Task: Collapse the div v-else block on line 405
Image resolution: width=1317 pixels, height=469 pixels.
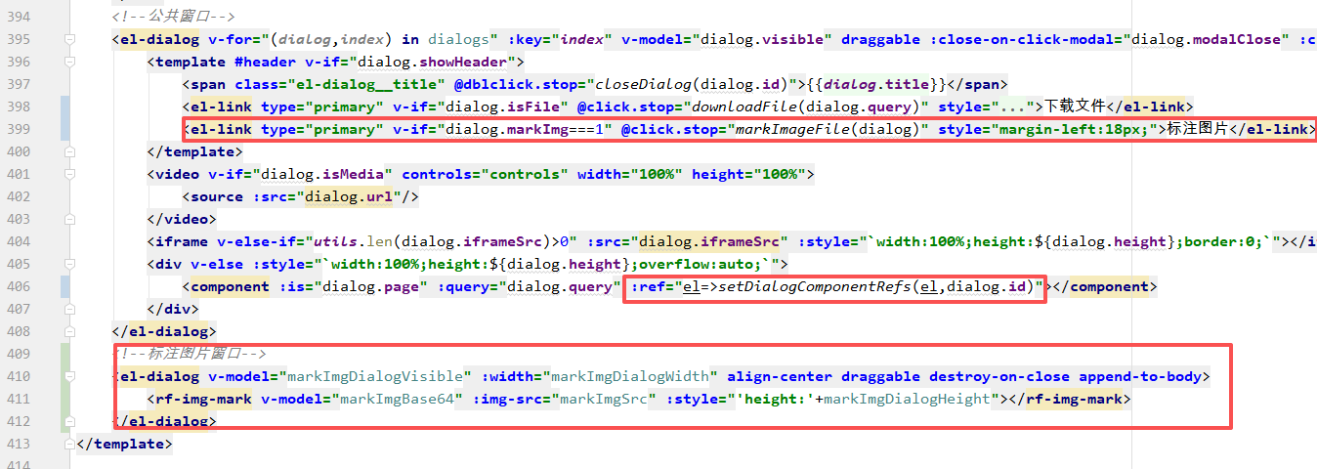Action: (x=69, y=264)
